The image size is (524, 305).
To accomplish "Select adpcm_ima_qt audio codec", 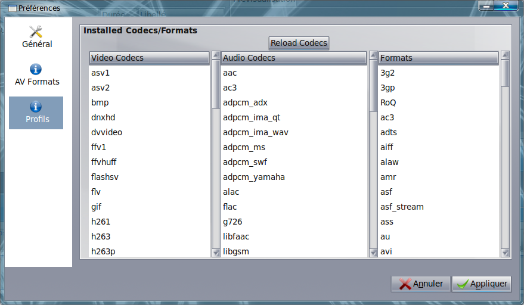I will coord(294,117).
